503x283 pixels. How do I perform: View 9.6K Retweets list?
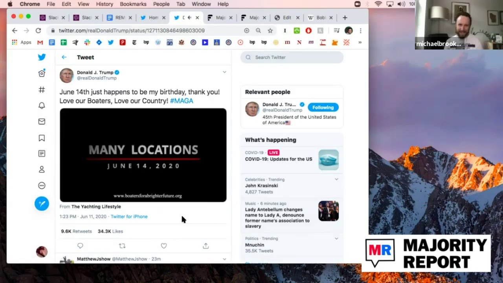coord(76,232)
